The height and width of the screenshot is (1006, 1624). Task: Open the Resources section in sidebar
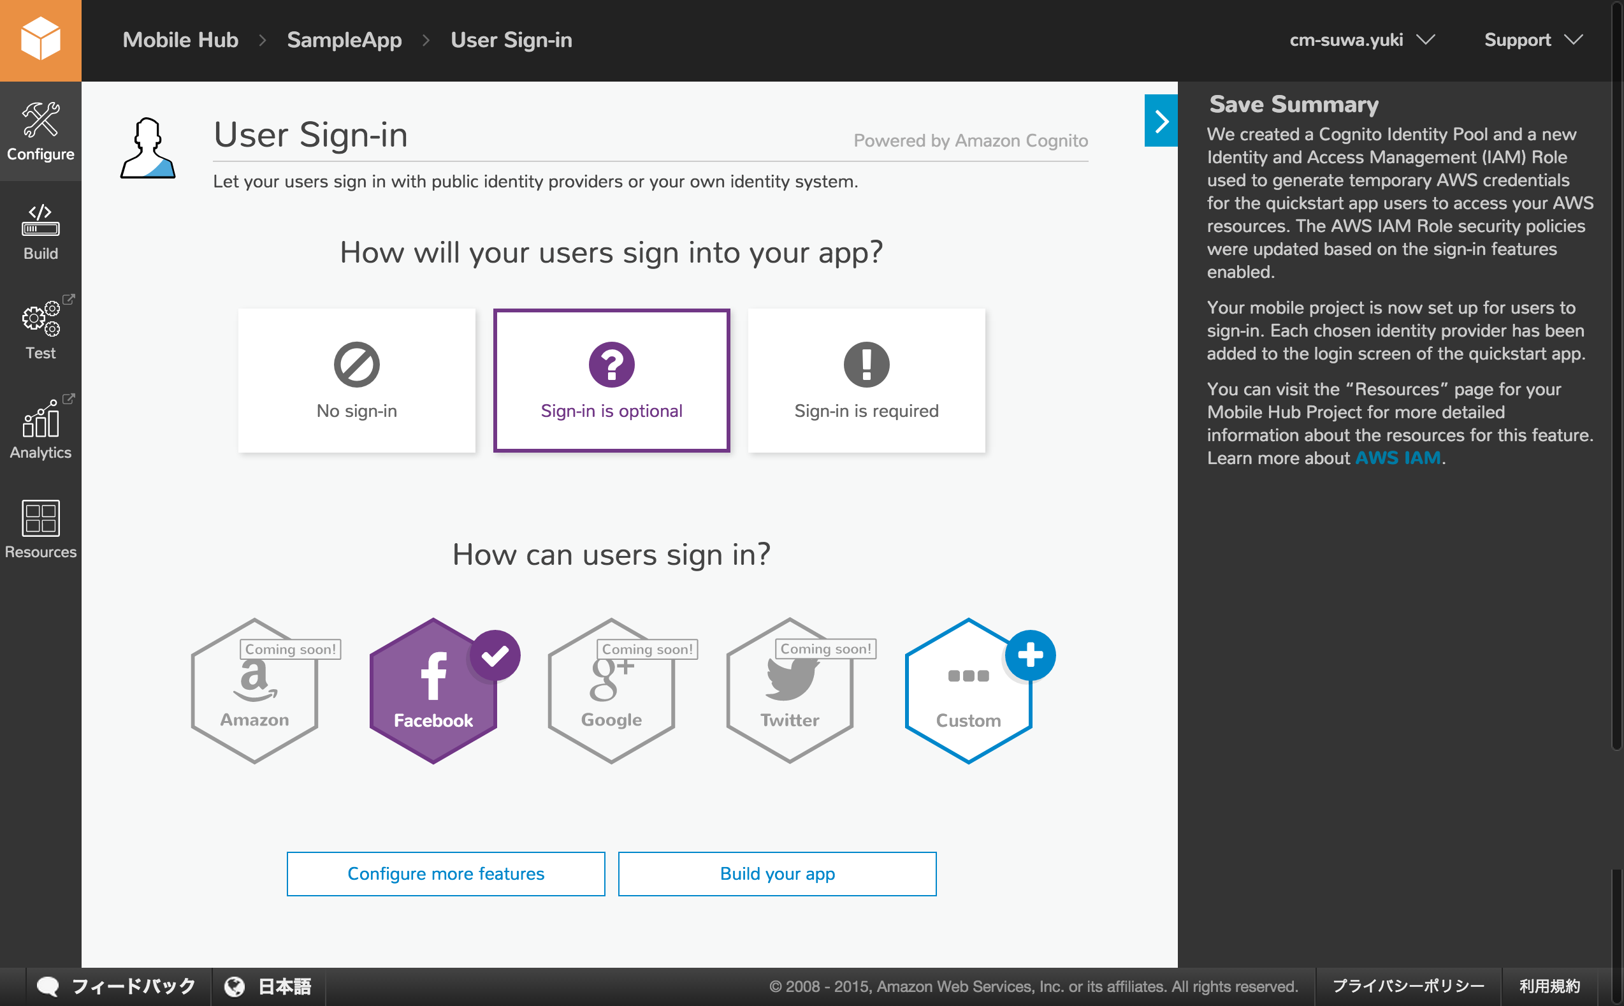pyautogui.click(x=41, y=530)
